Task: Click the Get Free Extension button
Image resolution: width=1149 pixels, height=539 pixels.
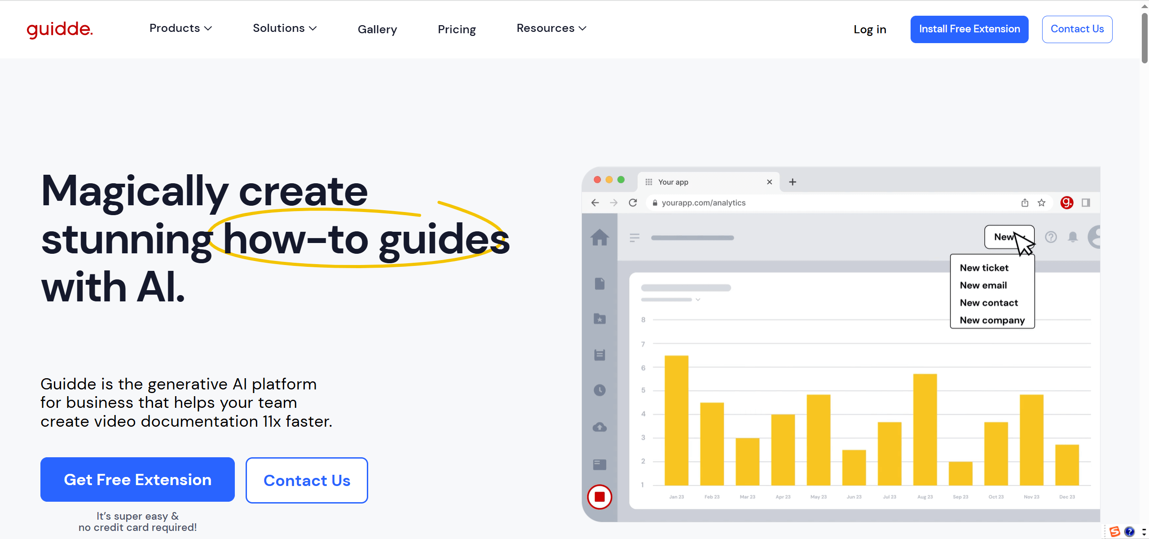Action: coord(137,480)
